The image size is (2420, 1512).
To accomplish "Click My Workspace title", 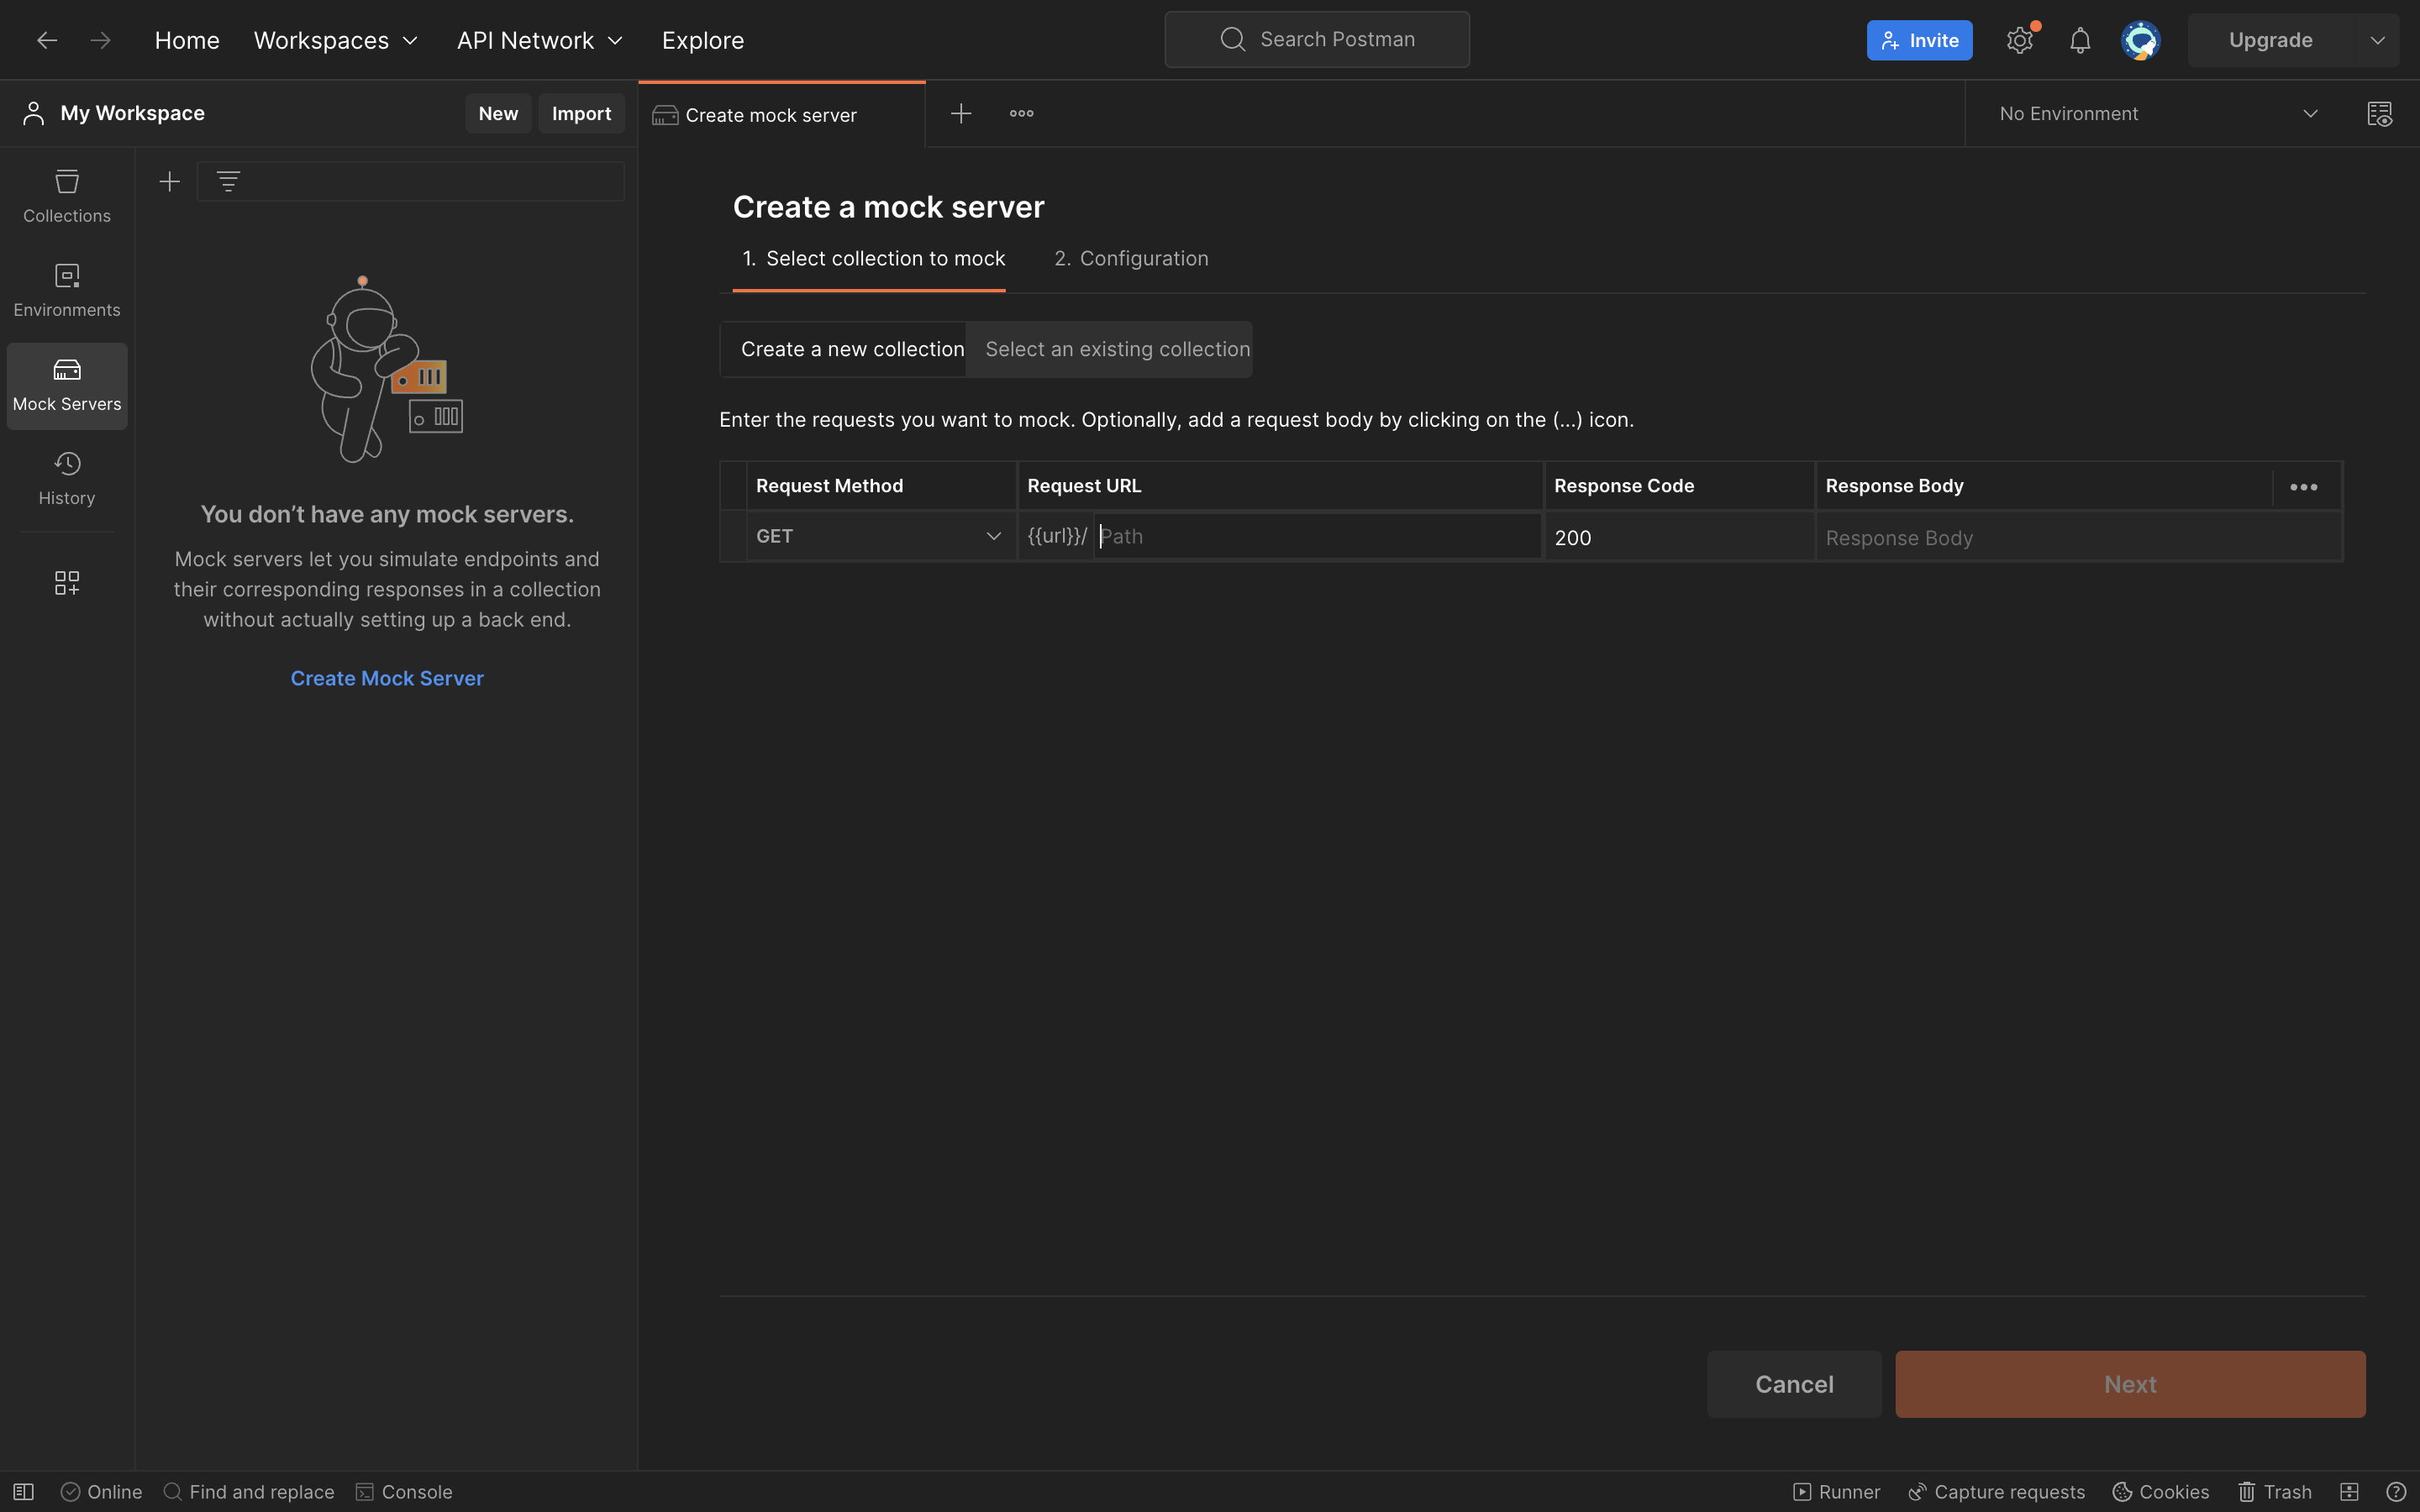I will [133, 113].
